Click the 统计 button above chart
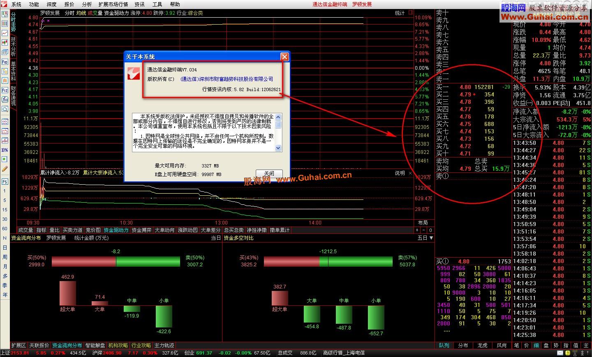 (400, 13)
